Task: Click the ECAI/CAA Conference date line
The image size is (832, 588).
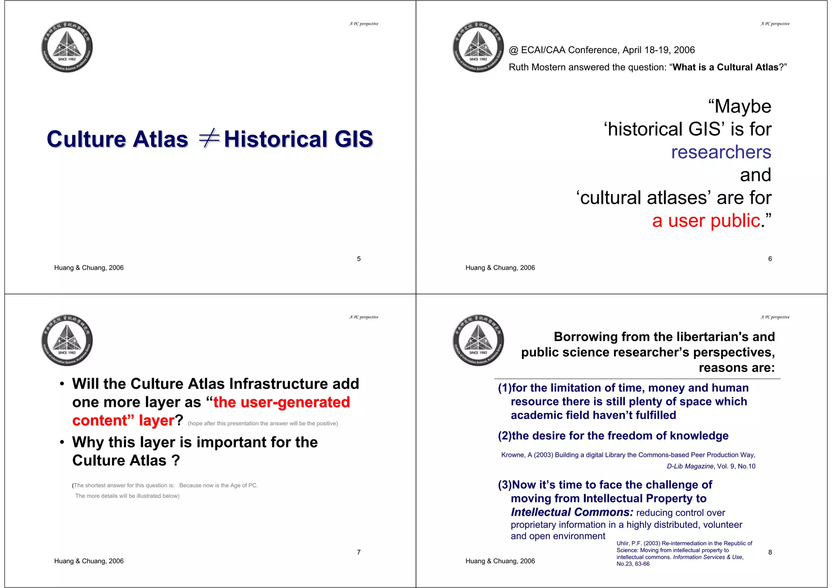Action: click(602, 50)
